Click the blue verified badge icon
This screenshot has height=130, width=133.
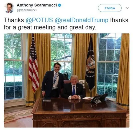click(x=60, y=5)
